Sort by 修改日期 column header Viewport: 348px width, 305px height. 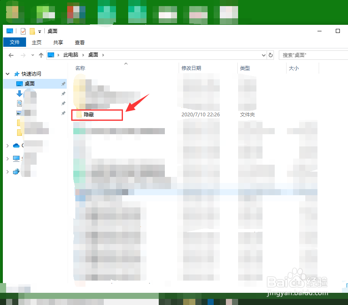coord(191,68)
